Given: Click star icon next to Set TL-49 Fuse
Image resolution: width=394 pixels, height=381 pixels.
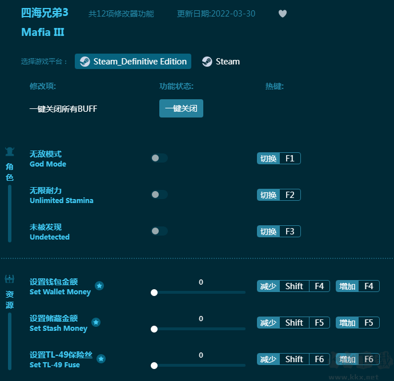Looking at the screenshot, I should pos(101,359).
